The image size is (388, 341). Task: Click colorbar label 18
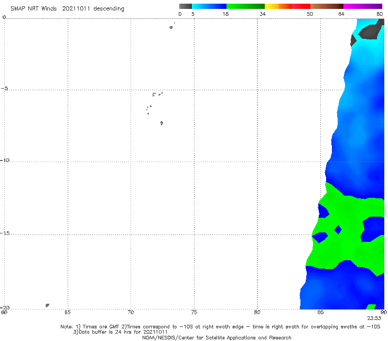click(225, 14)
